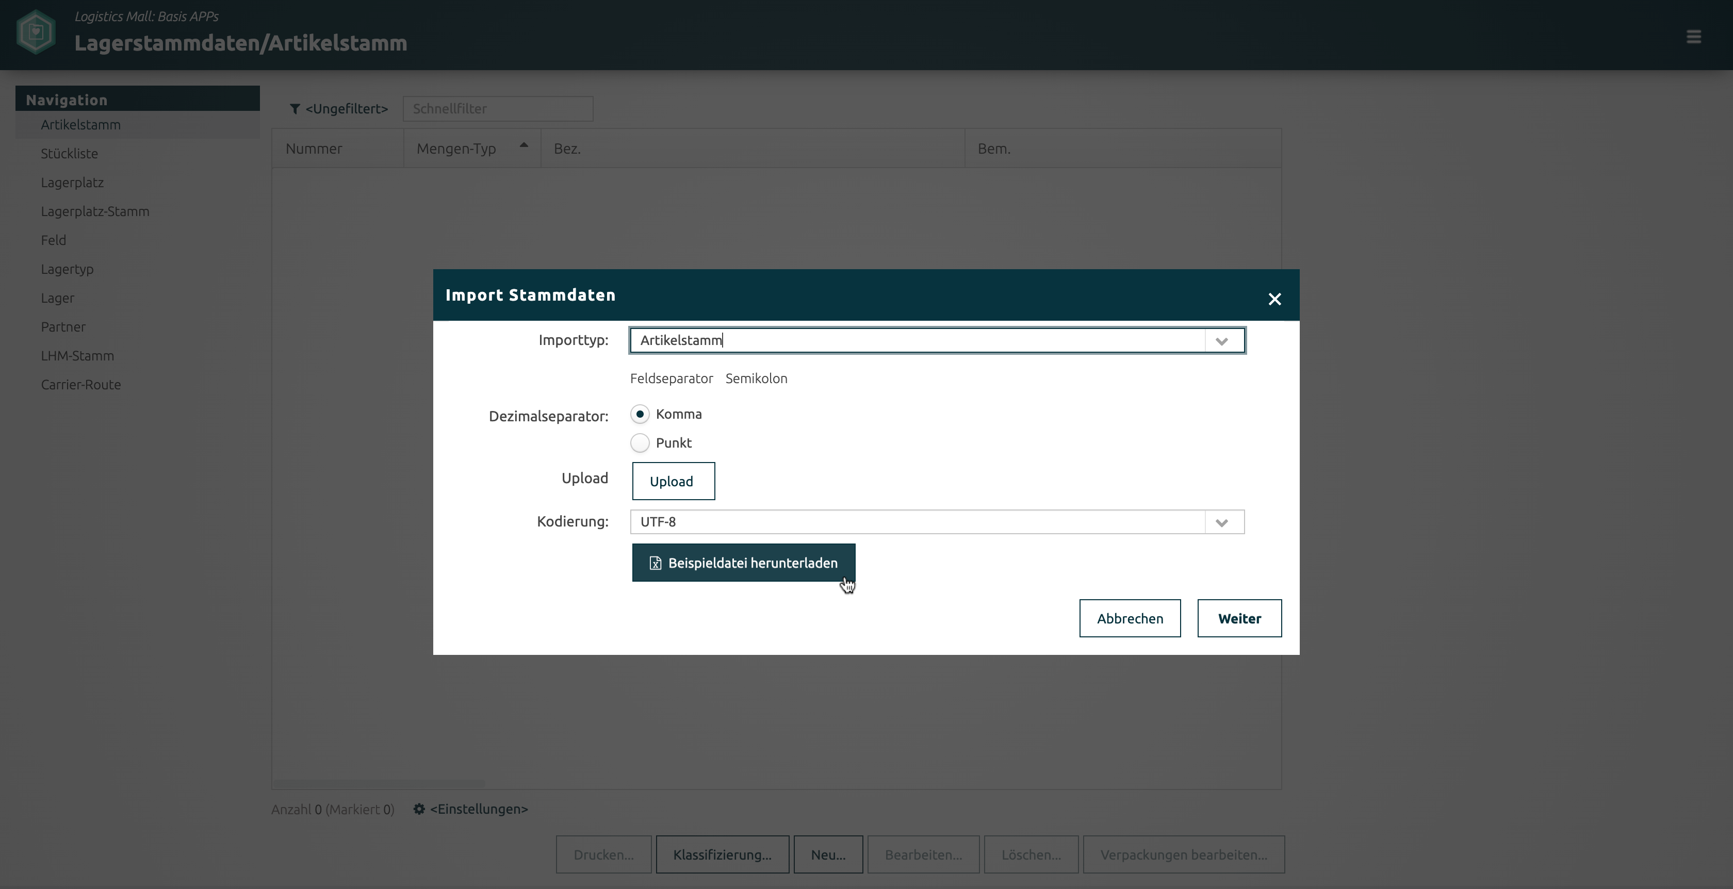The image size is (1733, 889).
Task: Select the Punkt decimal separator
Action: pos(640,443)
